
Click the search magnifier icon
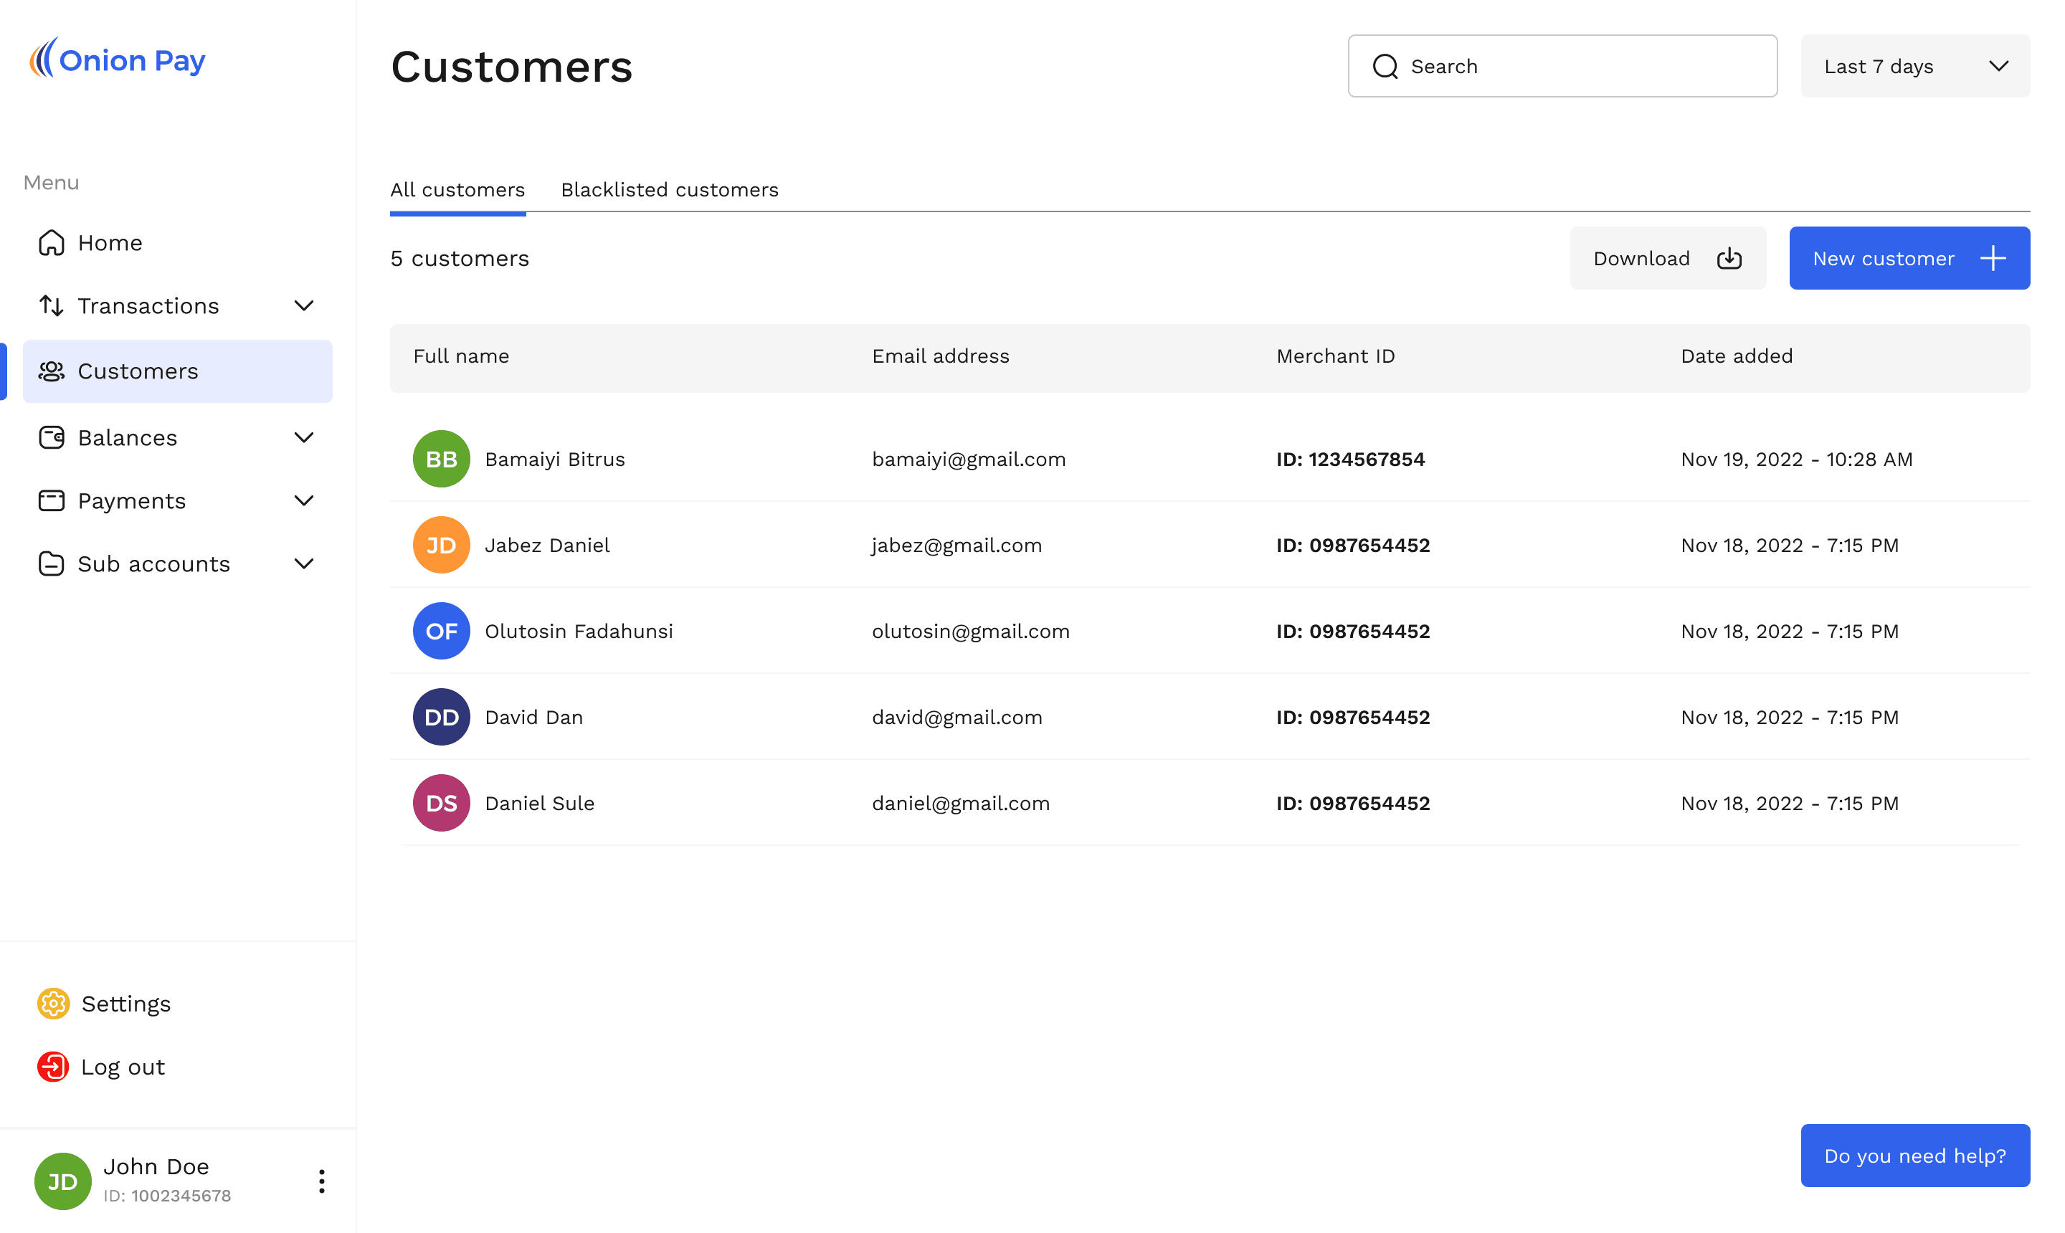click(x=1385, y=67)
